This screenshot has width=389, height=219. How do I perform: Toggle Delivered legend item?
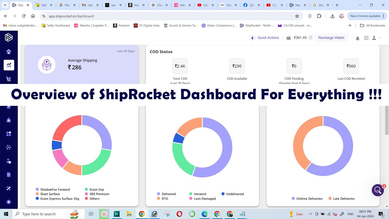point(166,194)
